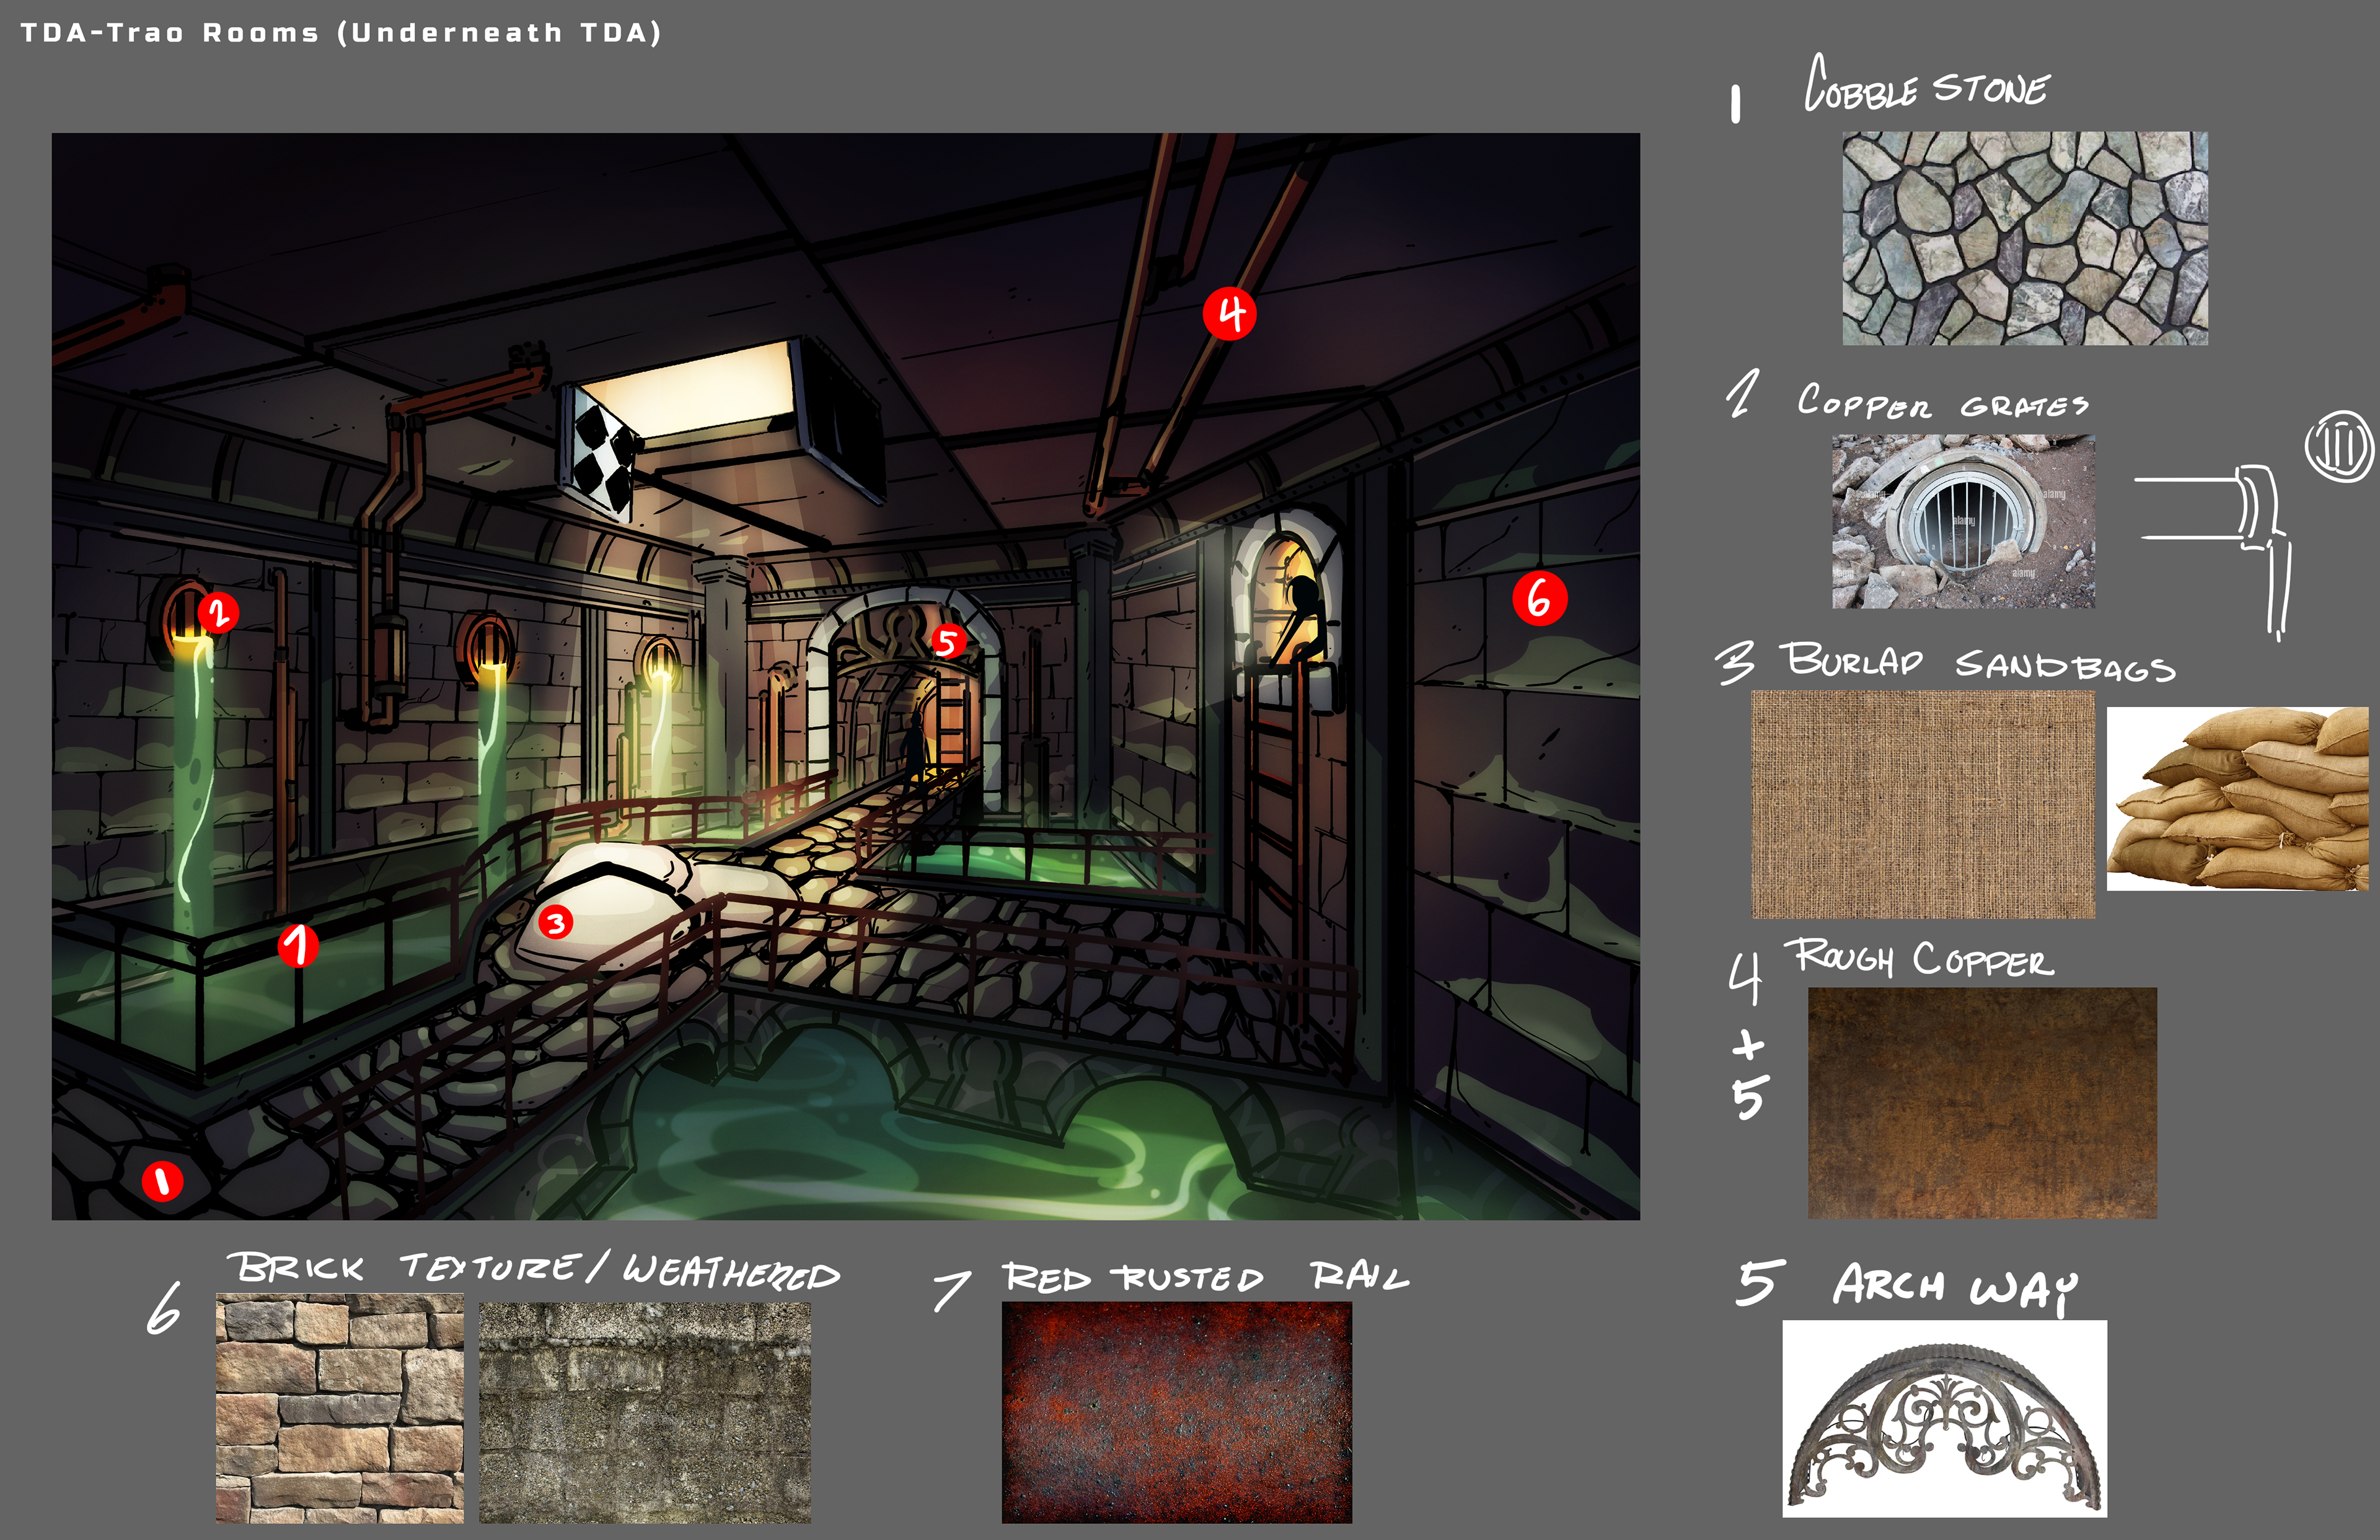Image resolution: width=2380 pixels, height=1540 pixels.
Task: Click red marker 7 on the rusted railing
Action: coord(298,945)
